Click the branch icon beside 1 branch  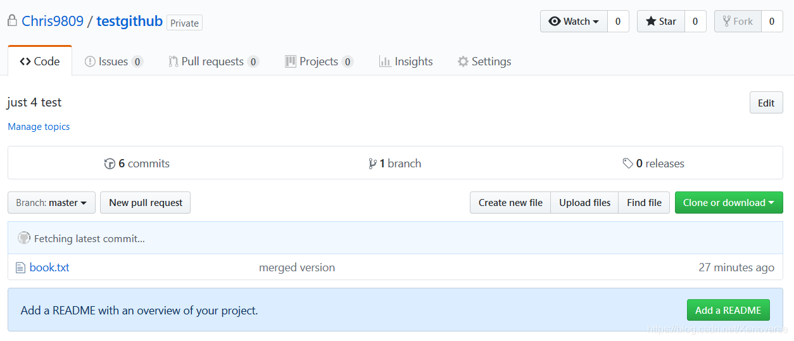(x=372, y=164)
